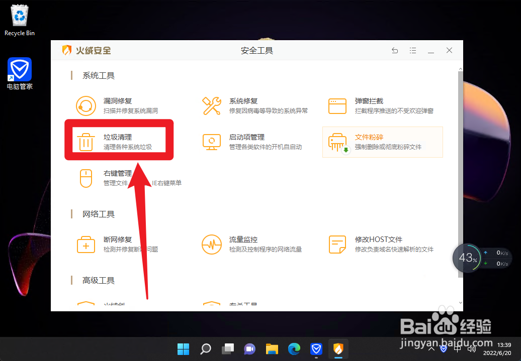
Task: Click the 安全工具 window title
Action: point(257,50)
